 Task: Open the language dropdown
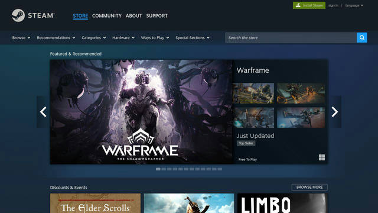[x=354, y=5]
